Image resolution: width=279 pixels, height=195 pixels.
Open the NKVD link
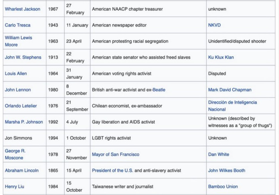pos(214,25)
